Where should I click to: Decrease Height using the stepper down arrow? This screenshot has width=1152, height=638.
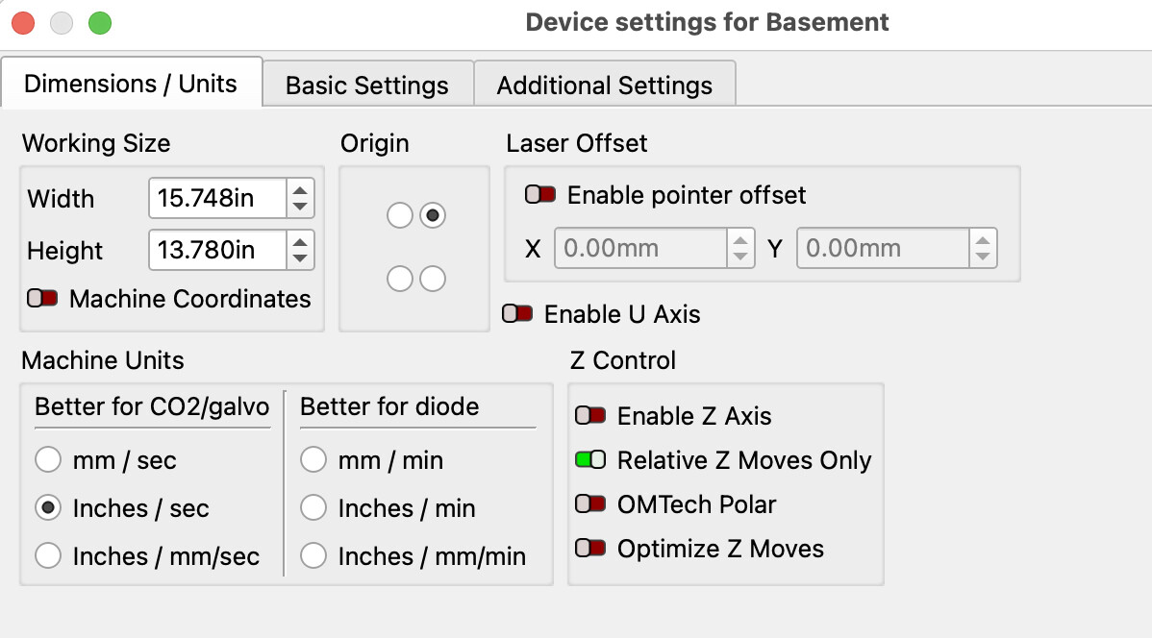pos(300,258)
